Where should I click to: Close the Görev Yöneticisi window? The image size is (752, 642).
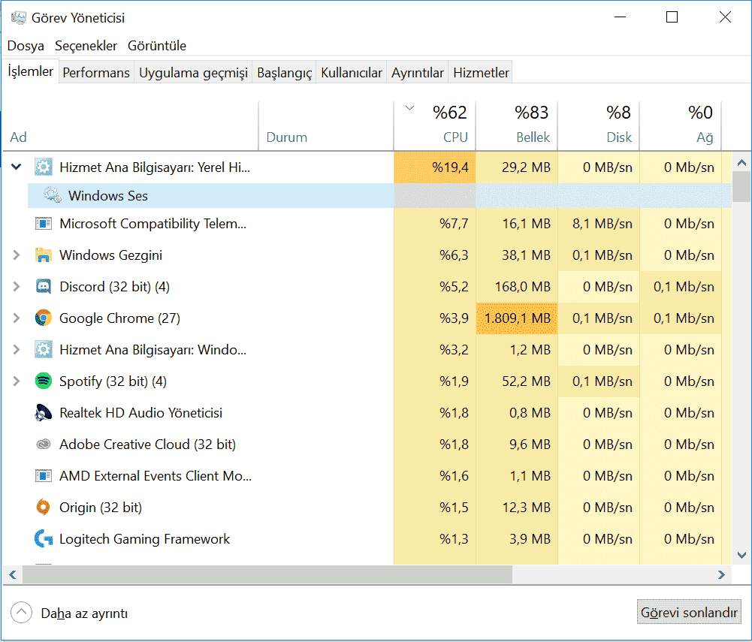pyautogui.click(x=725, y=17)
